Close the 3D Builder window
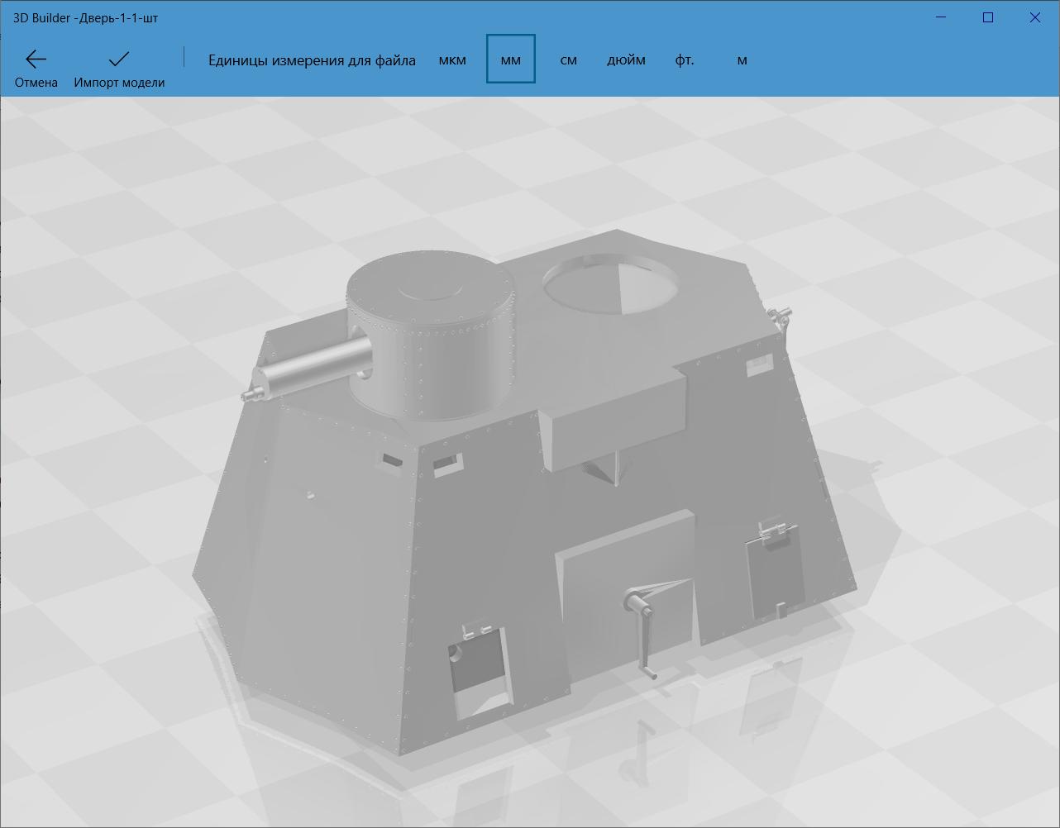Image resolution: width=1060 pixels, height=828 pixels. [x=1034, y=17]
